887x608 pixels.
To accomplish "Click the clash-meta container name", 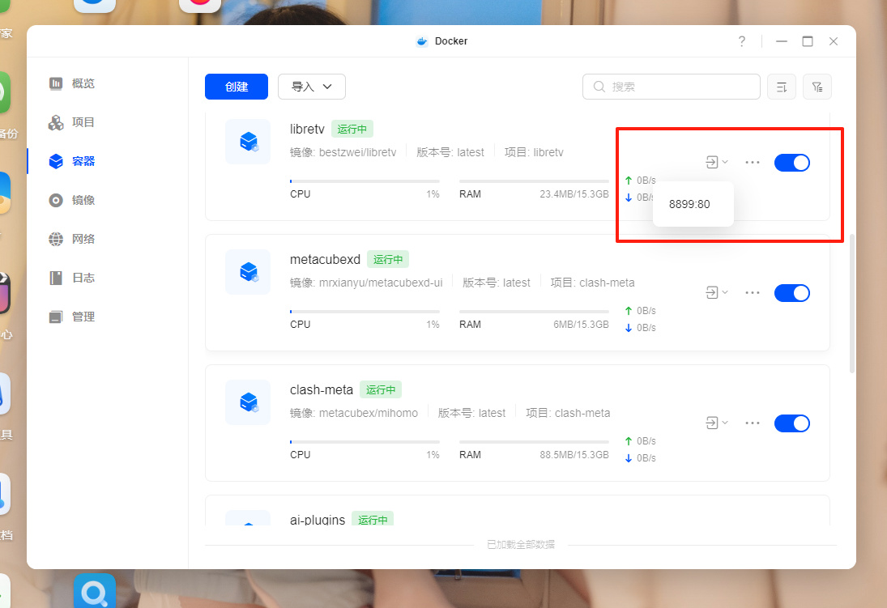I will coord(322,389).
